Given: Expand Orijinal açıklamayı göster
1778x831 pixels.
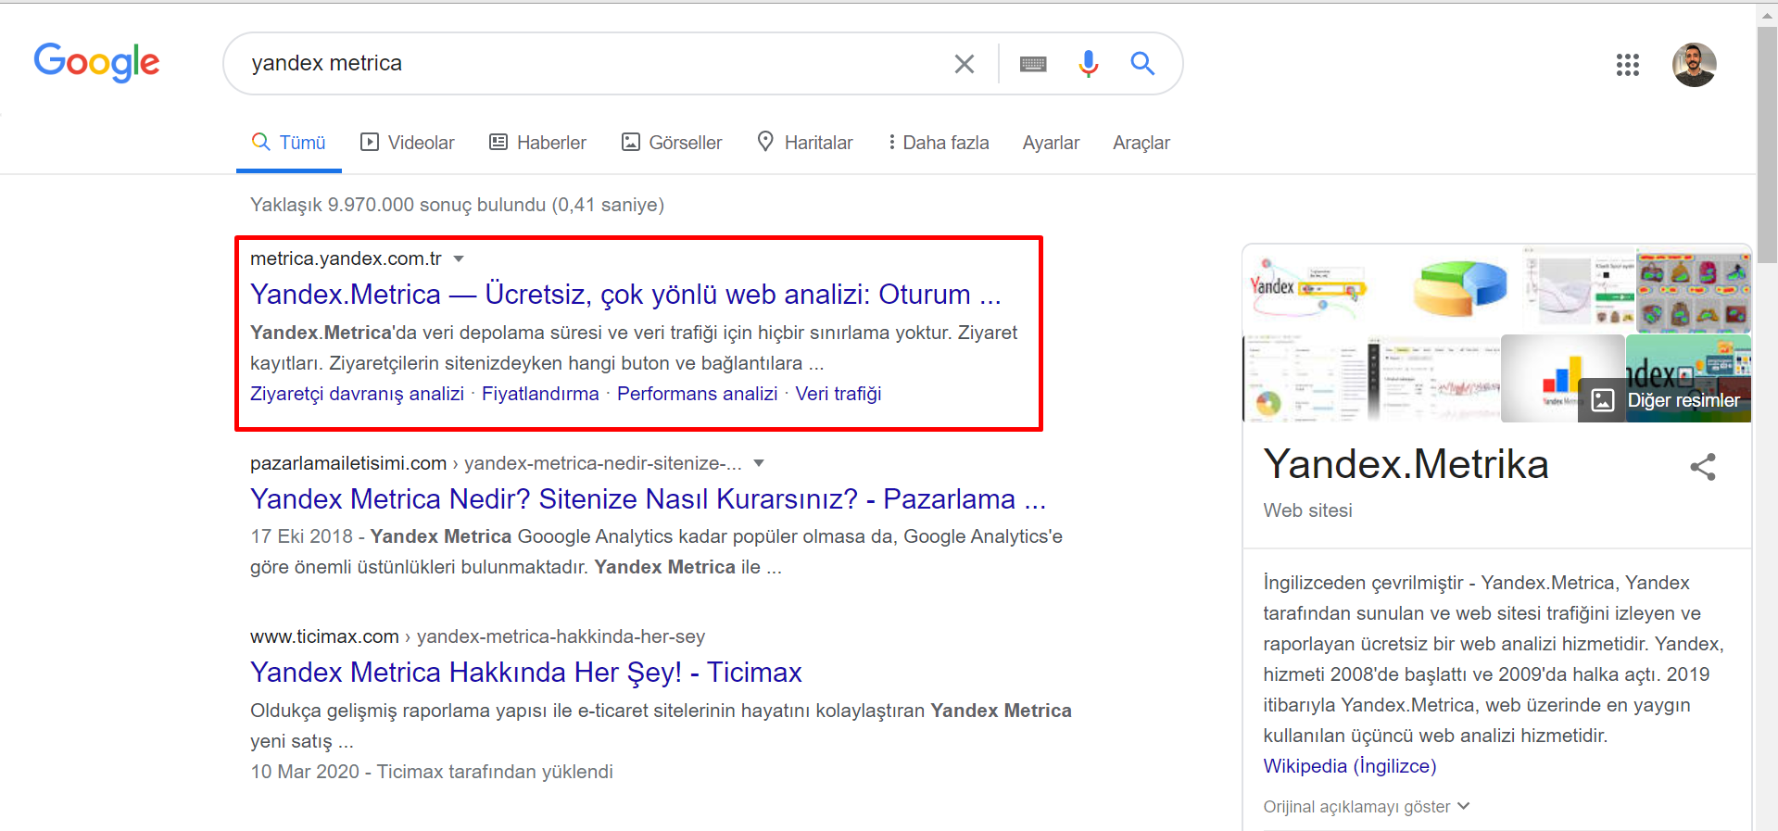Looking at the screenshot, I should [1367, 807].
